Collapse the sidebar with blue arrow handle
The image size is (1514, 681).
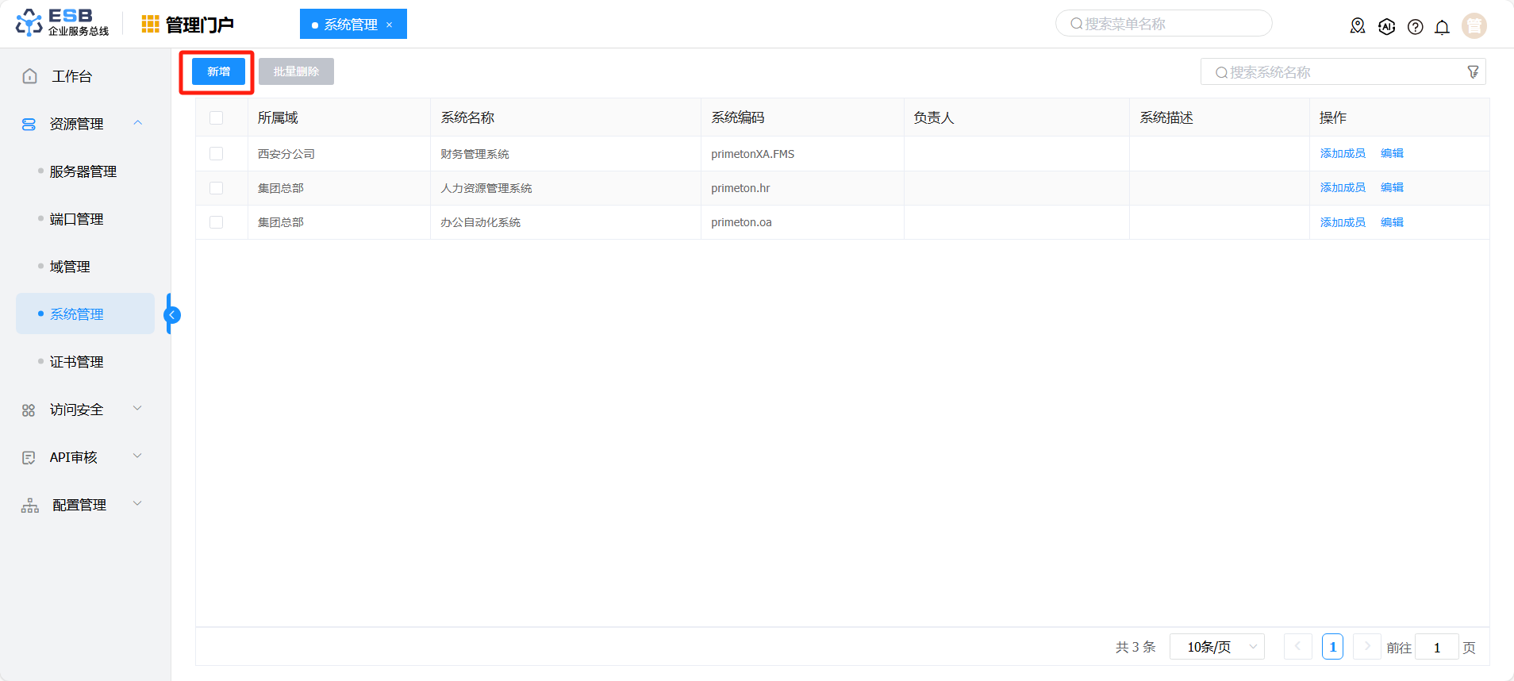pos(171,315)
